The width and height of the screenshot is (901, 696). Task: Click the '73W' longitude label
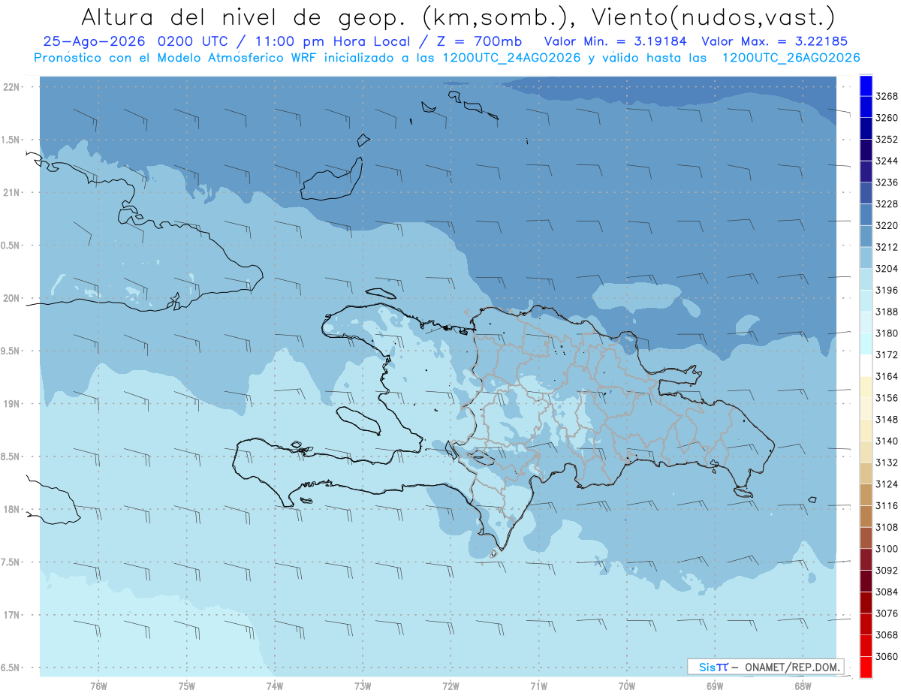coord(363,687)
